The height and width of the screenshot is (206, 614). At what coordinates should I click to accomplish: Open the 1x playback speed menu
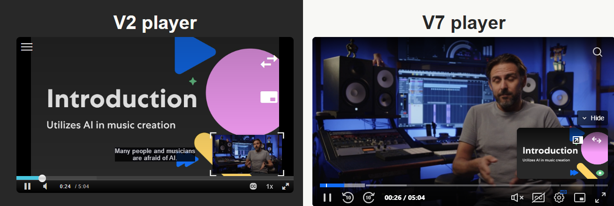270,186
